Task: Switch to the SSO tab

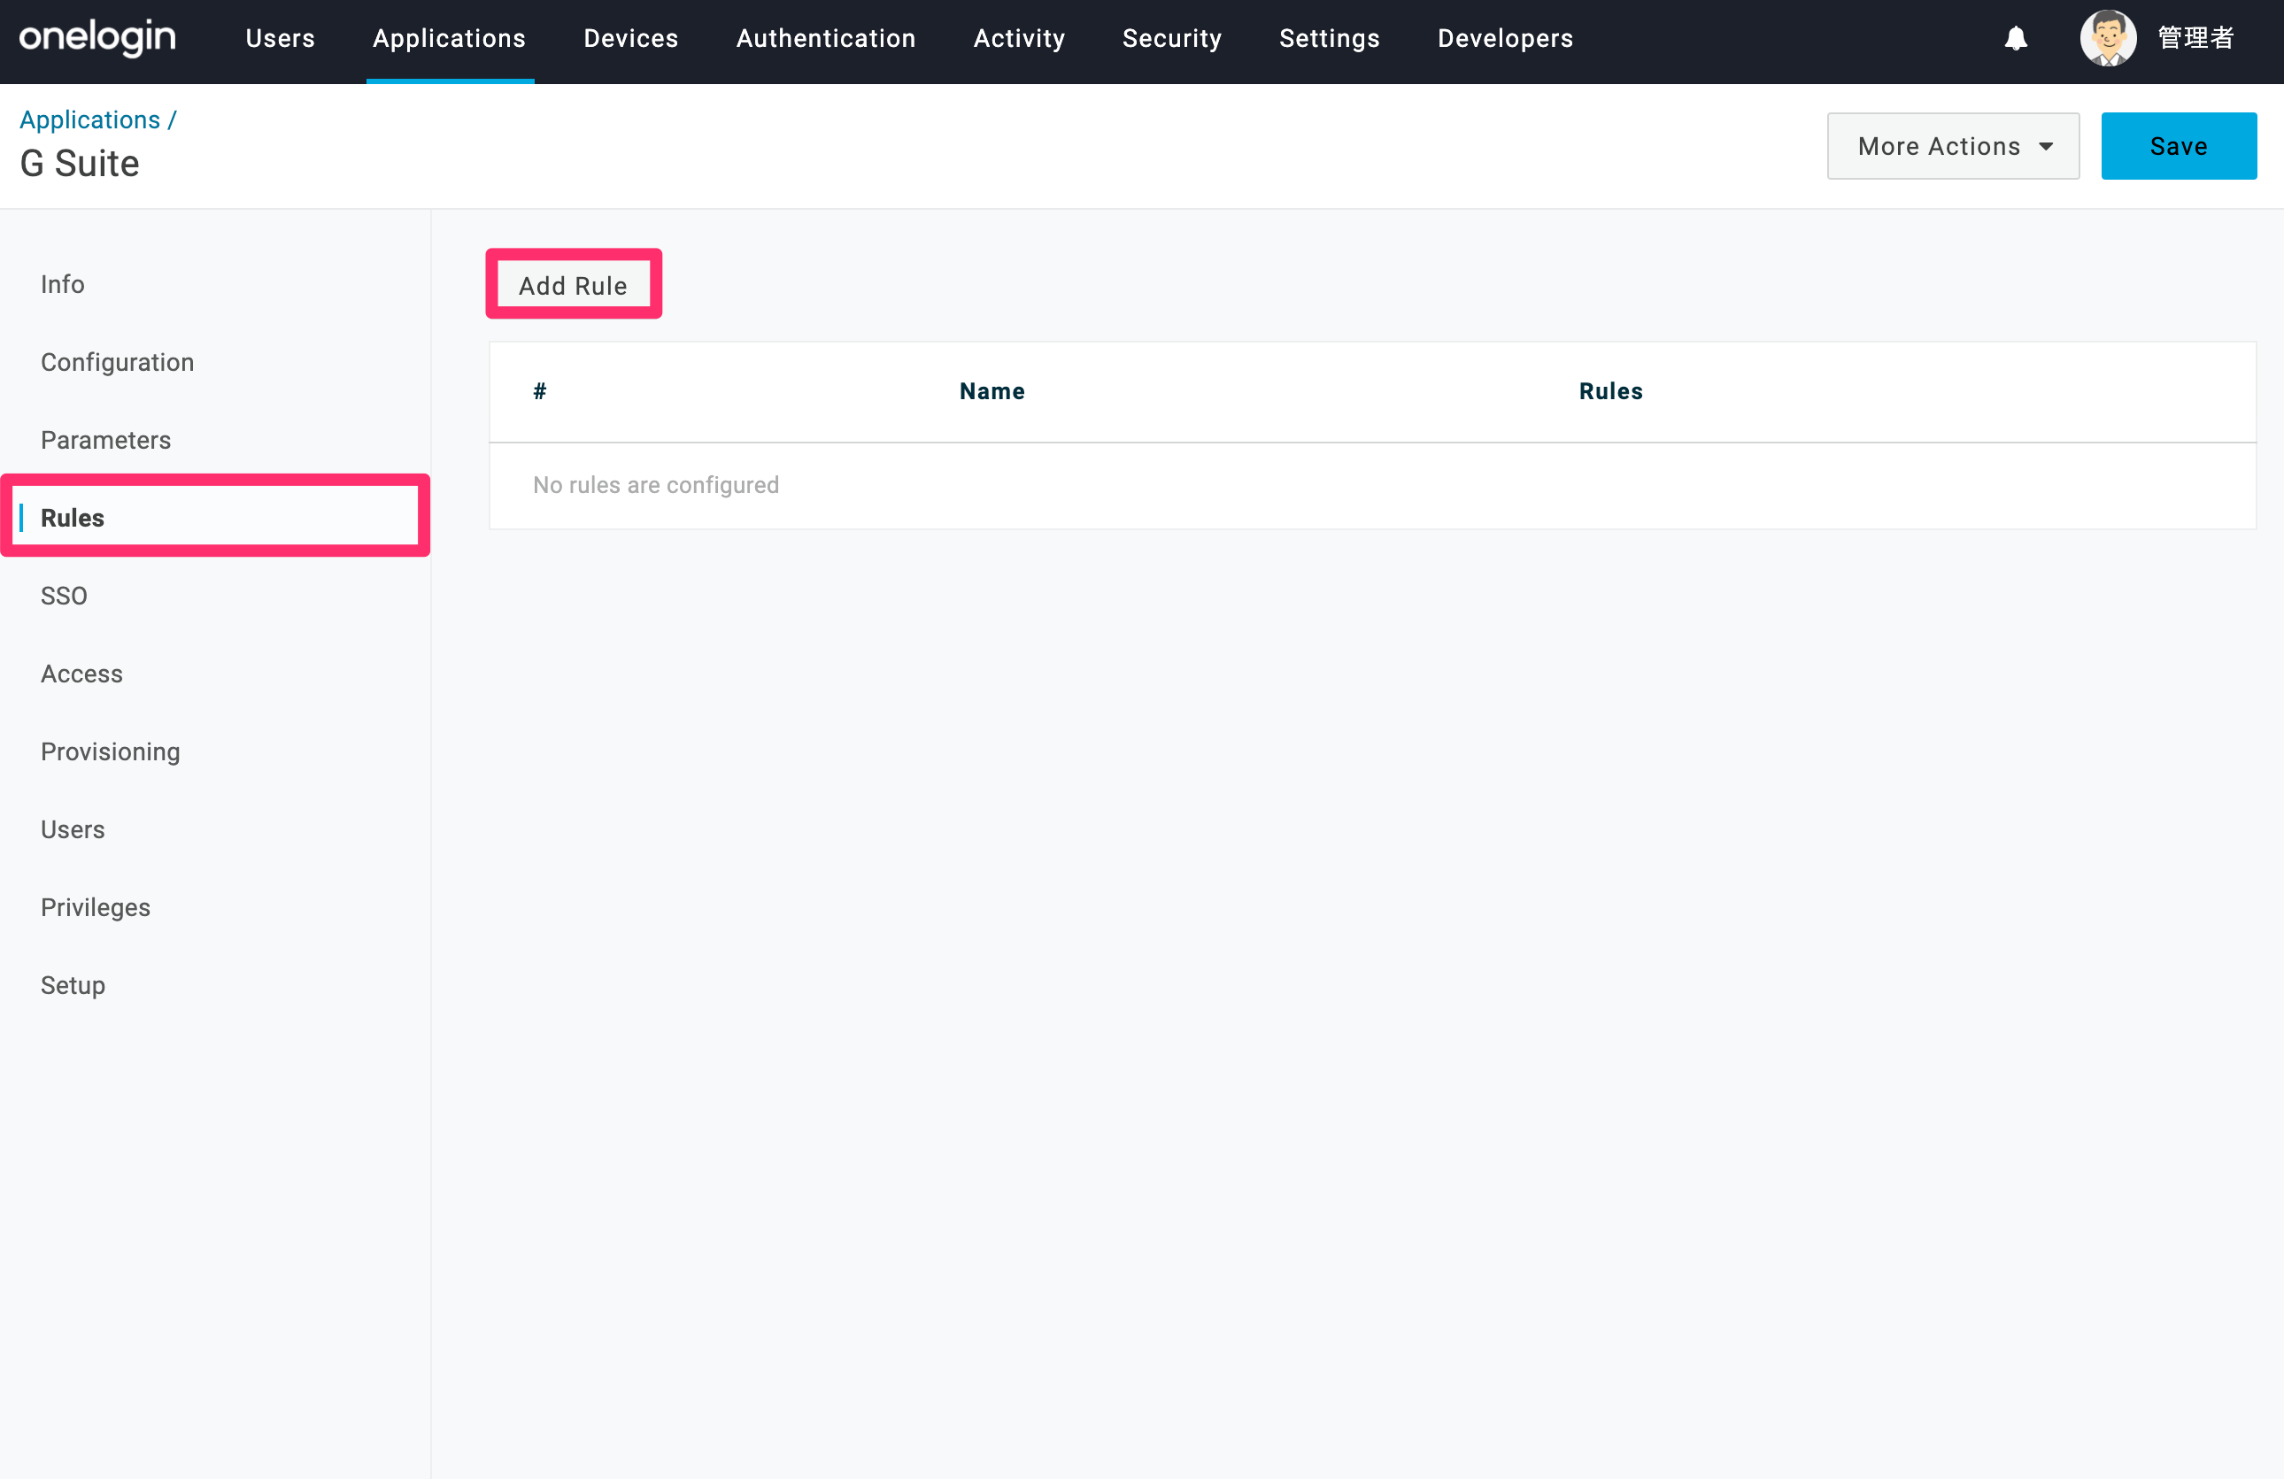Action: click(x=64, y=595)
